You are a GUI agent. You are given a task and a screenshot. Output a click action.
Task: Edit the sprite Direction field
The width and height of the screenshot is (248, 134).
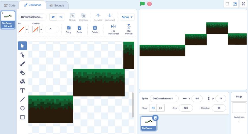[x=219, y=108]
